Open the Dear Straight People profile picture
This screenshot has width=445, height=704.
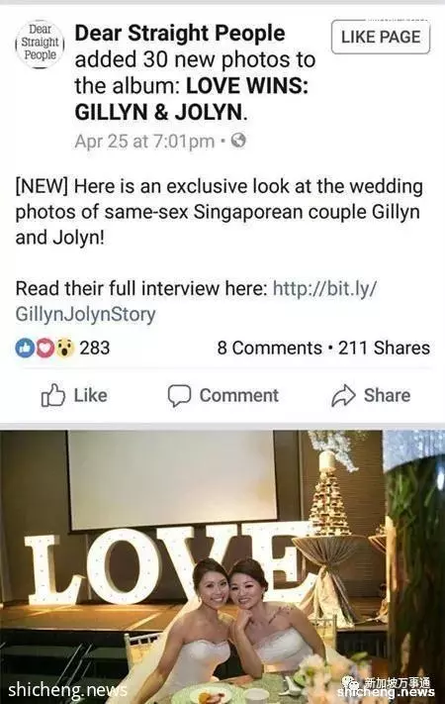41,44
